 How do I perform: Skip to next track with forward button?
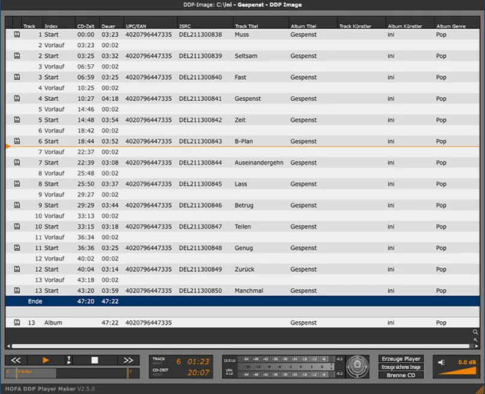tap(128, 360)
